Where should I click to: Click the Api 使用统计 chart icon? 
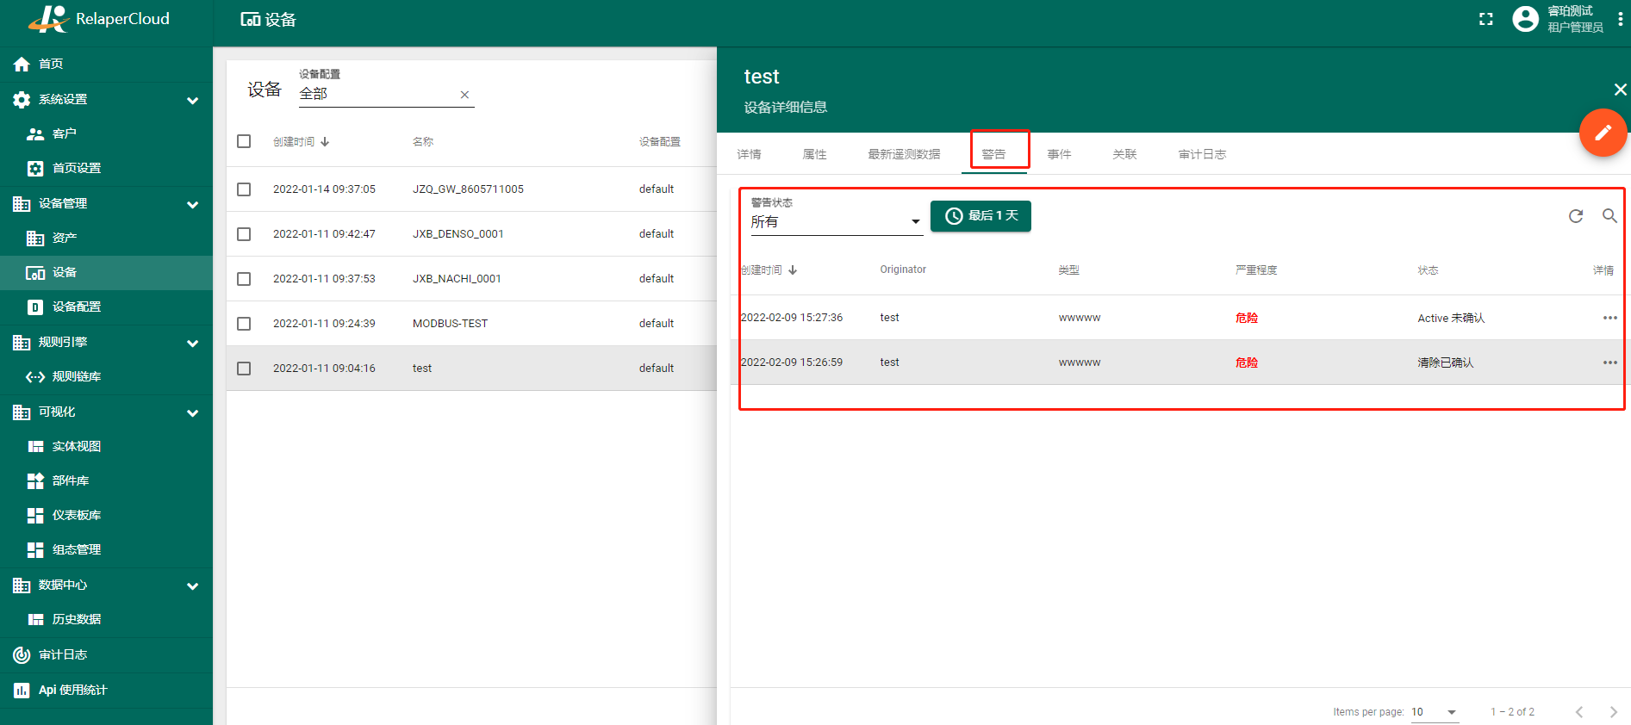click(22, 691)
